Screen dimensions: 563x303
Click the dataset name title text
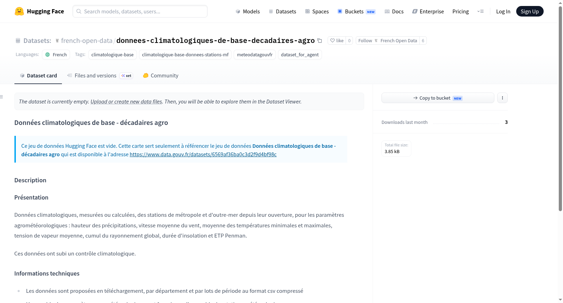click(215, 40)
